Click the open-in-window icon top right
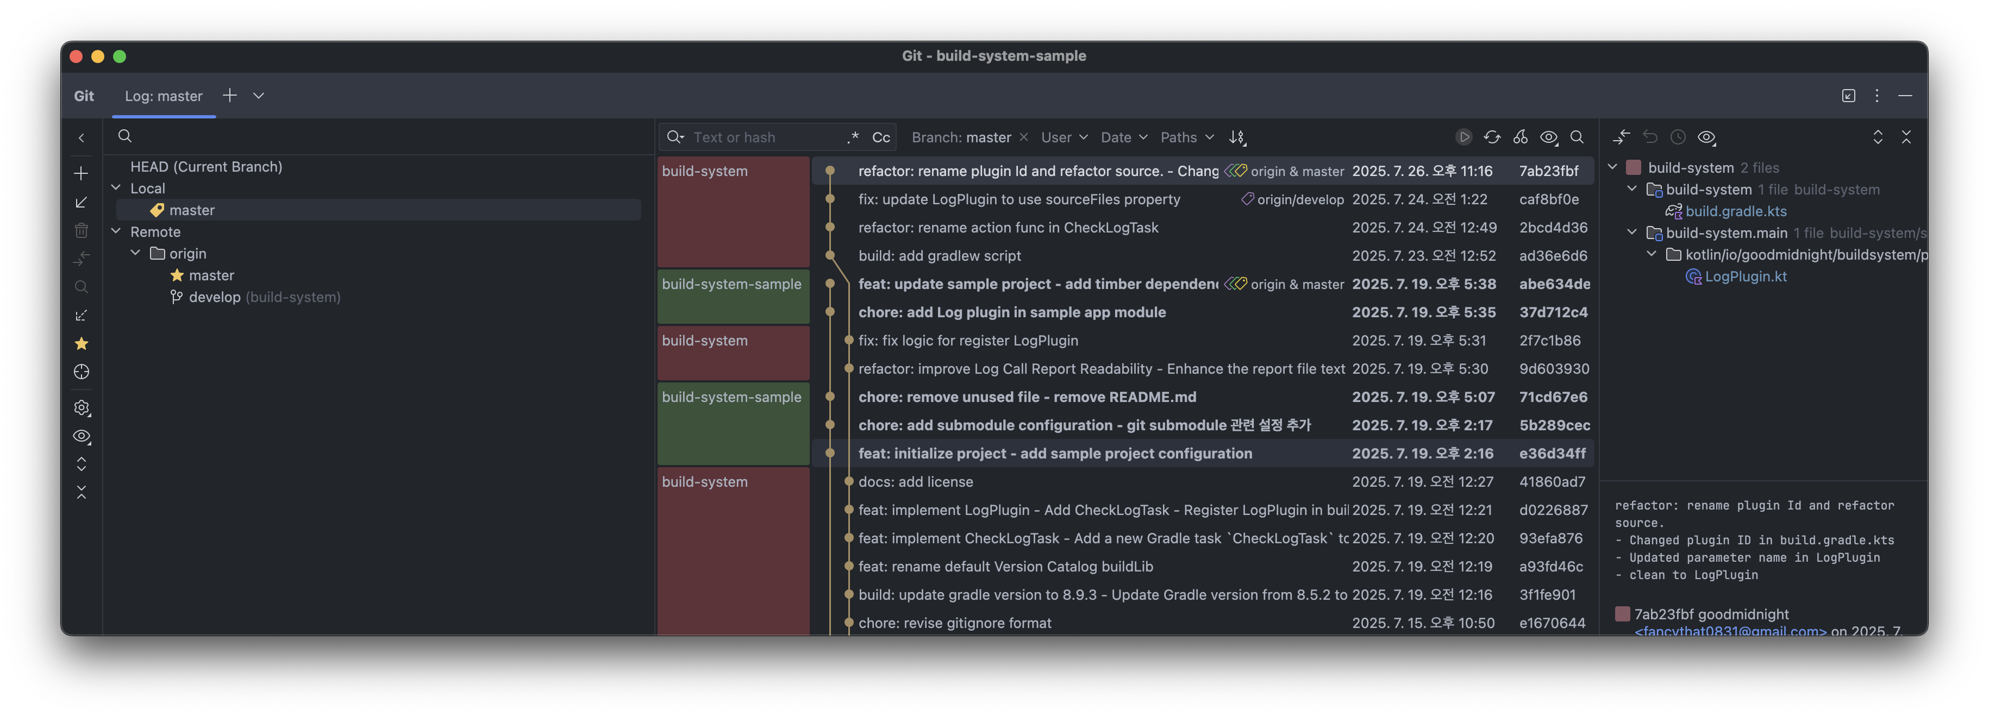 coord(1848,95)
